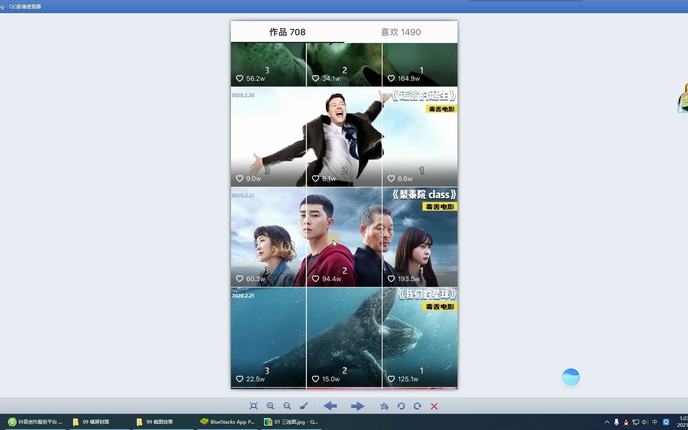688x430 pixels.
Task: Open network status tray icon
Action: point(635,422)
